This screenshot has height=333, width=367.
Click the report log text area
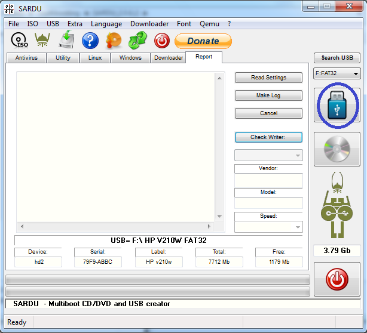115,147
